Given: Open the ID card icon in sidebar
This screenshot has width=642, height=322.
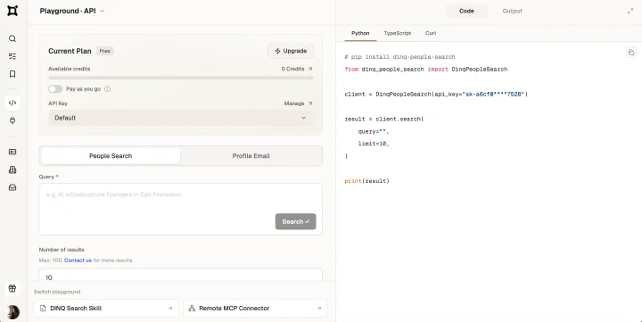Looking at the screenshot, I should pyautogui.click(x=12, y=152).
